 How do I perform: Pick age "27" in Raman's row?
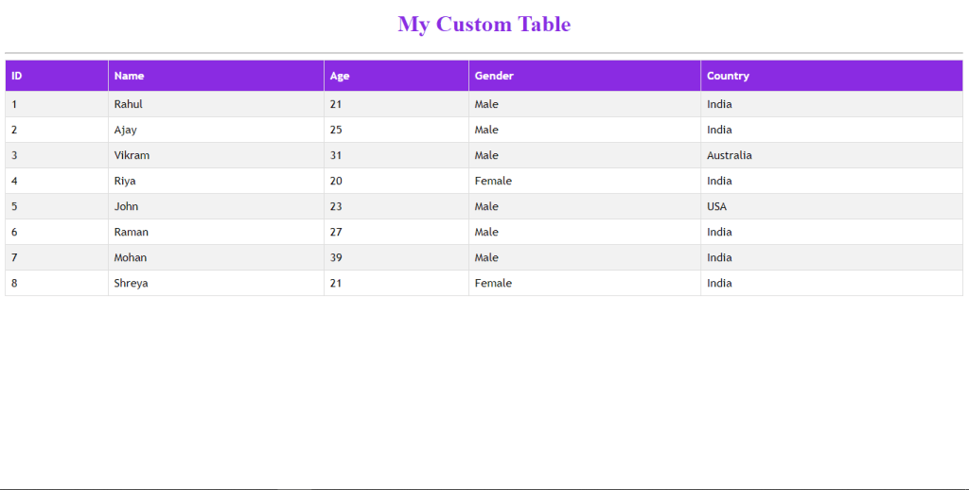396,232
